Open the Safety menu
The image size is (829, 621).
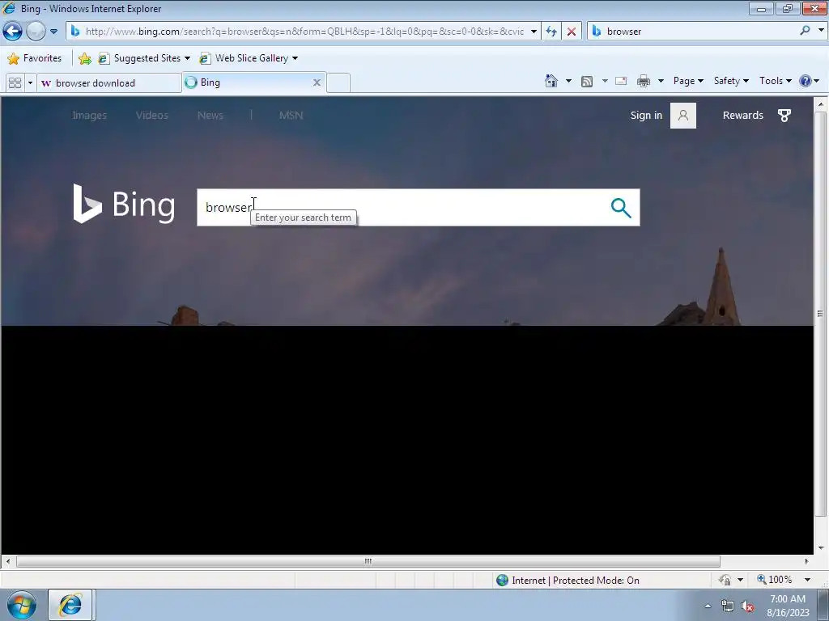point(731,81)
